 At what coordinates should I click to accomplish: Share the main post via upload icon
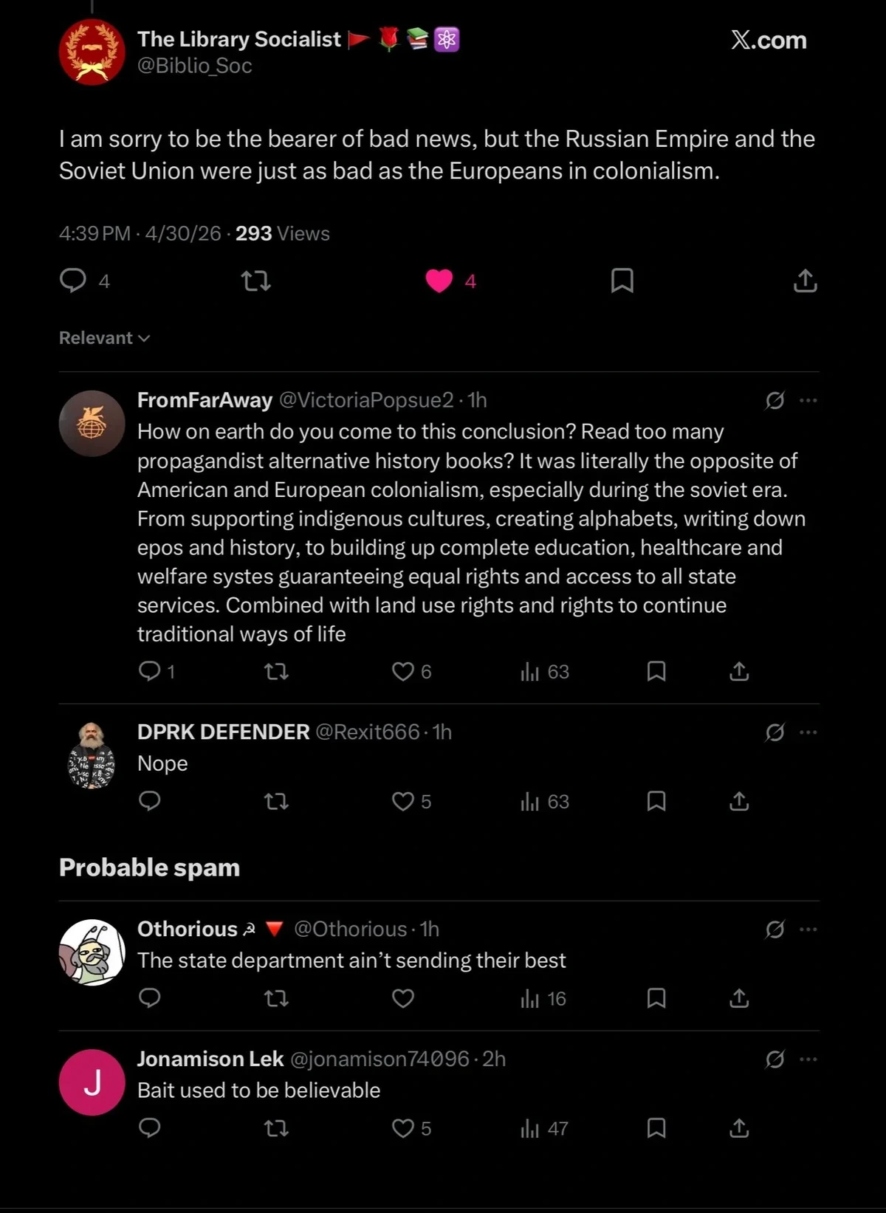[x=805, y=281]
